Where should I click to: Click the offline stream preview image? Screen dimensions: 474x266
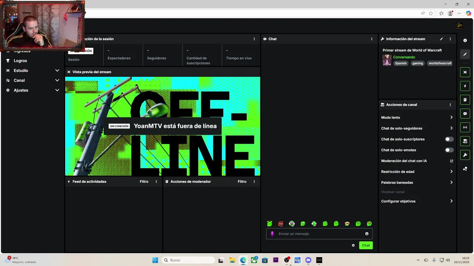pos(163,126)
